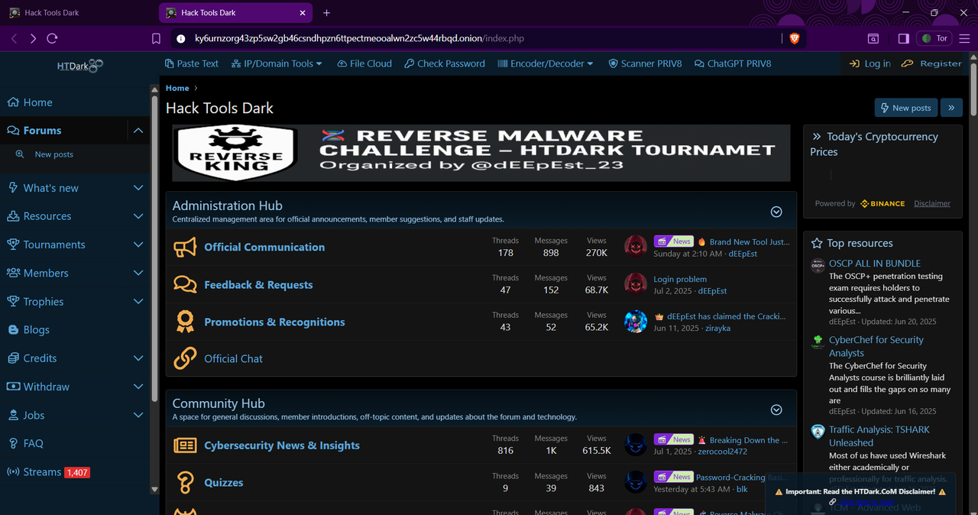Click Password-Cracking thread link in Quizzes

tap(730, 478)
